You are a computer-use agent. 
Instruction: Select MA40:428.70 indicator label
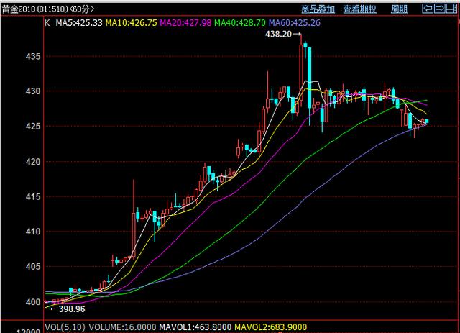pyautogui.click(x=240, y=23)
